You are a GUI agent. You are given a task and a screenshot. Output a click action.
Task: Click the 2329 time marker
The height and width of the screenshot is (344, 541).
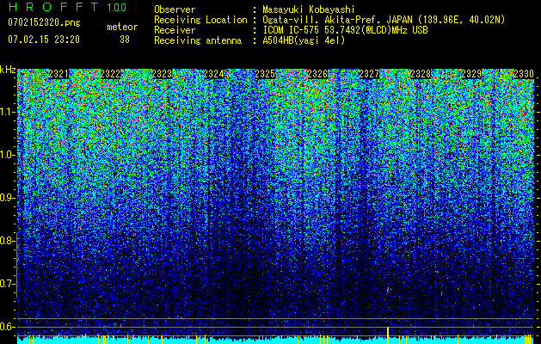point(471,74)
